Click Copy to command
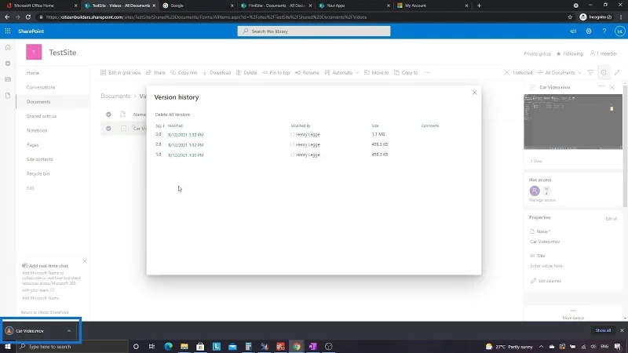Viewport: 628px width, 353px height. 406,72
